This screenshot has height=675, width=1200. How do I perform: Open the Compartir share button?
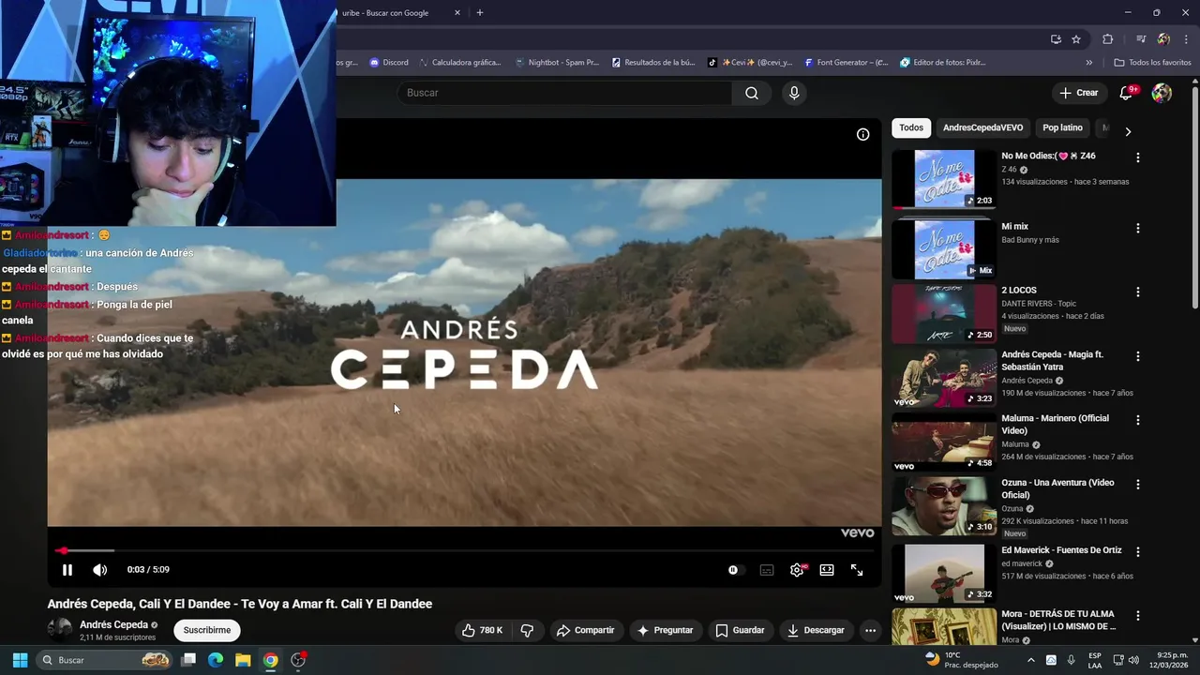(x=585, y=630)
